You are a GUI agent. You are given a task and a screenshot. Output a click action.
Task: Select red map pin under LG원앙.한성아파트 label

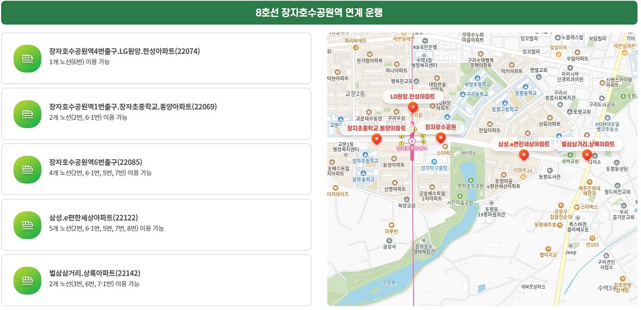tap(413, 108)
